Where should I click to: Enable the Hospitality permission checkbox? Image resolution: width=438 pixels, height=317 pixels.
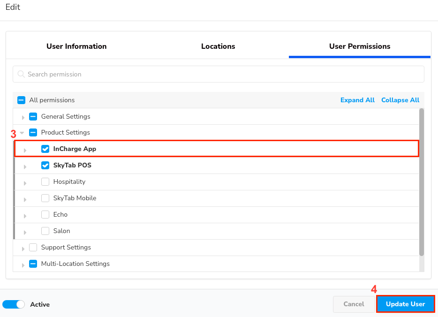tap(45, 181)
